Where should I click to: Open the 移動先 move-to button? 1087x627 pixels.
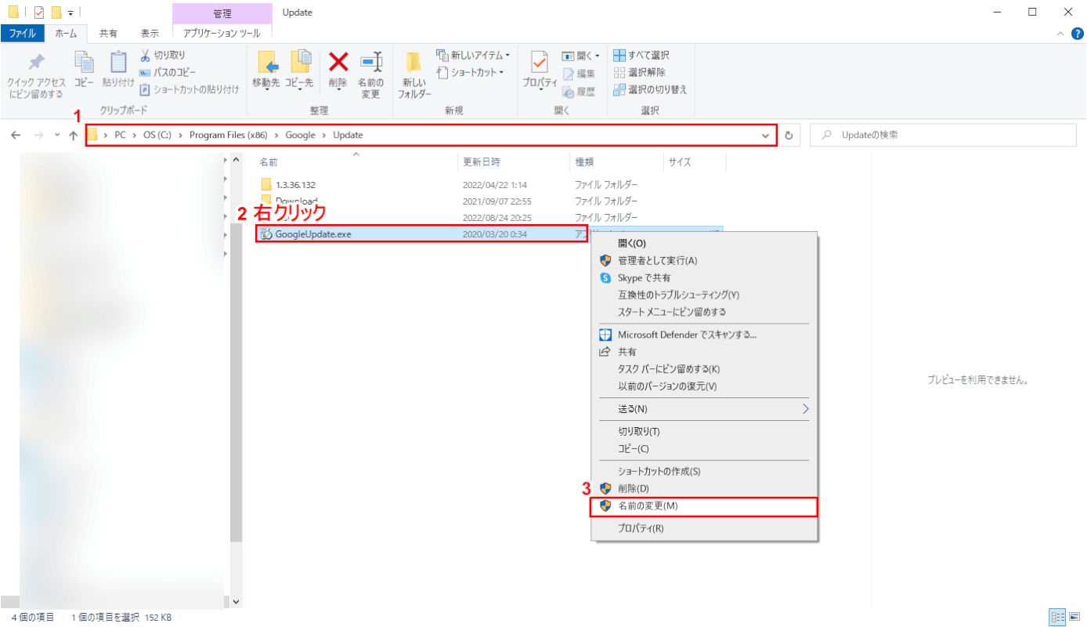point(266,72)
